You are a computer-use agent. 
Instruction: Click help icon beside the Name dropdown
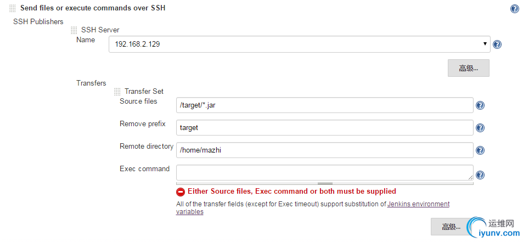coord(497,44)
